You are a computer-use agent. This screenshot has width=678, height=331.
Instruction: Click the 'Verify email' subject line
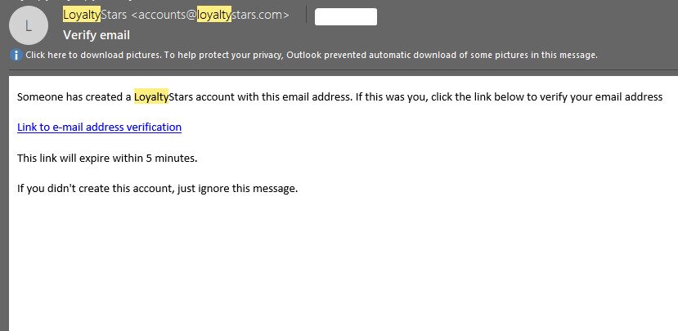click(97, 35)
